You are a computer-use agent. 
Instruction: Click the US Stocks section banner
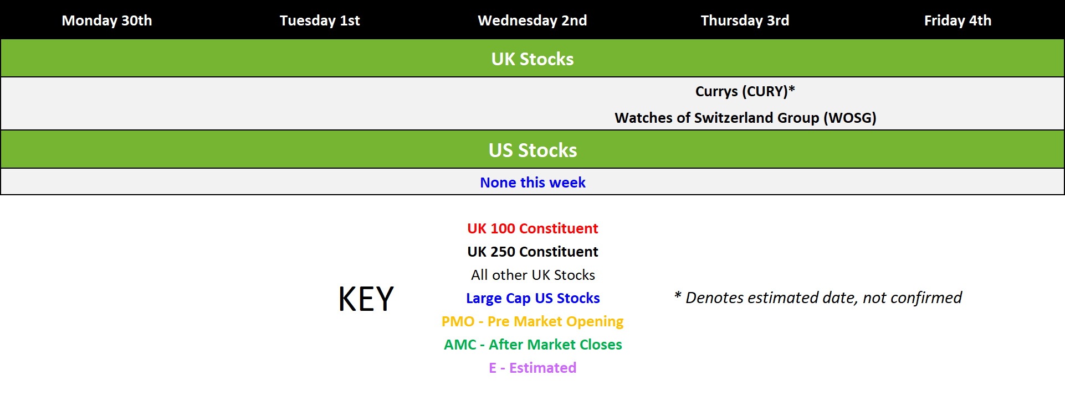tap(532, 149)
